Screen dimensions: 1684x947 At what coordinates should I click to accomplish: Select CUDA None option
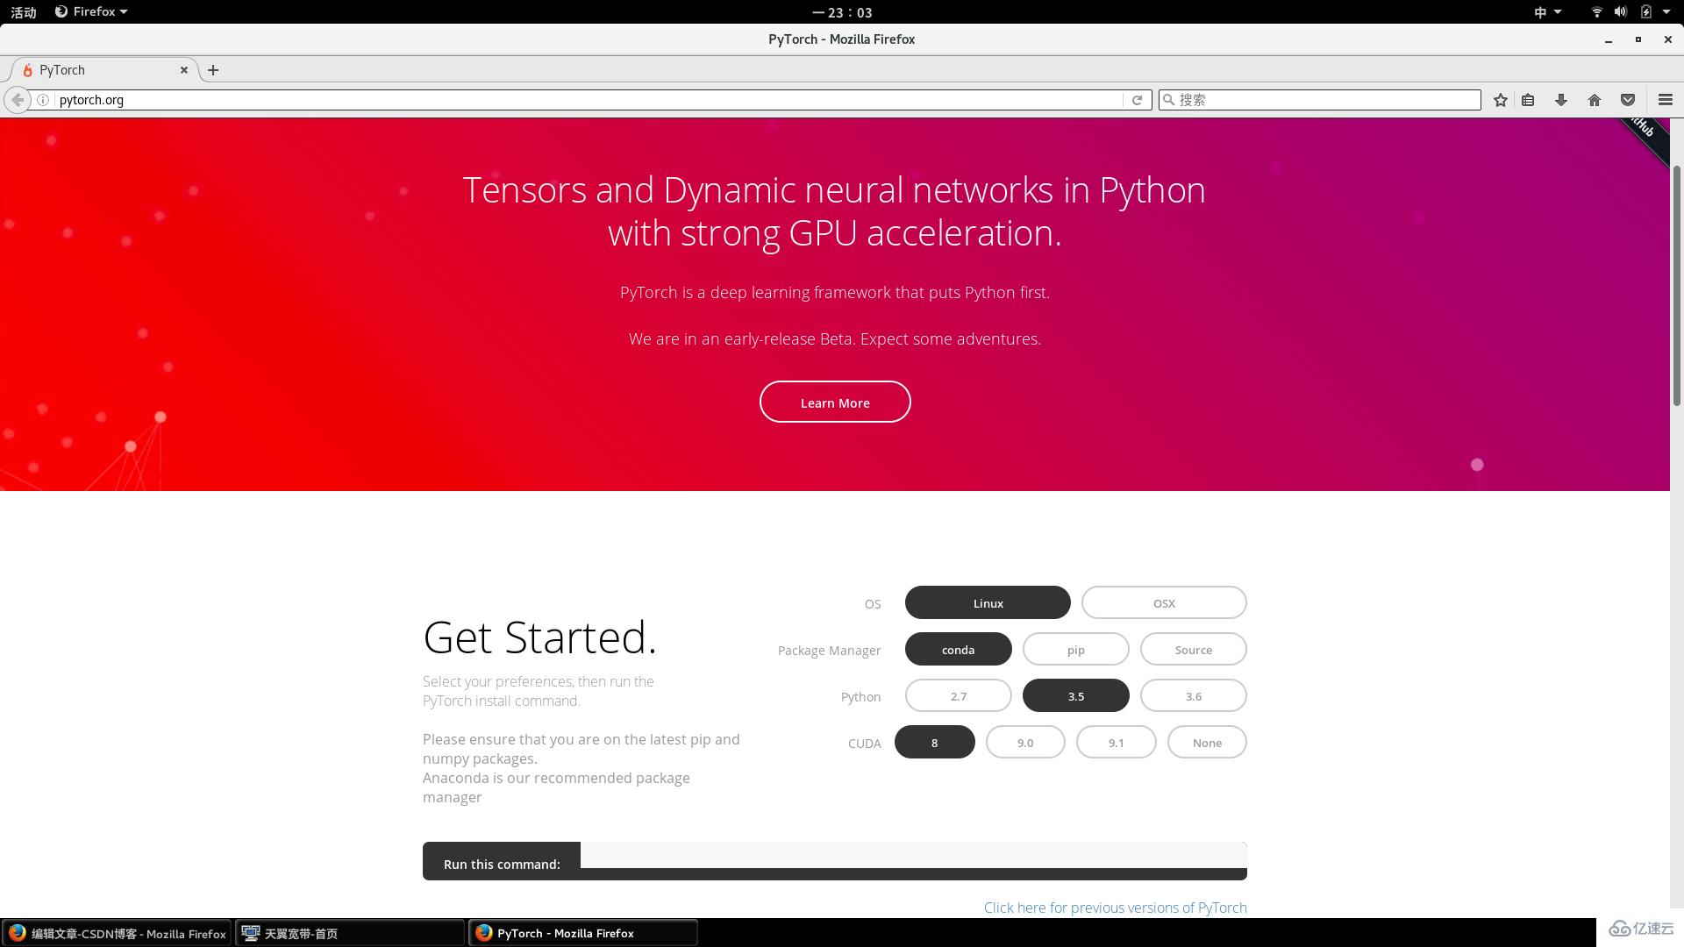pyautogui.click(x=1206, y=743)
